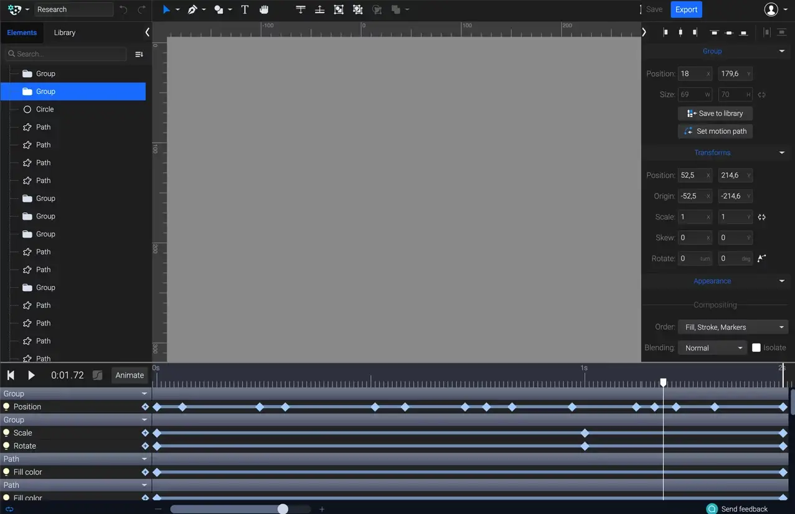The height and width of the screenshot is (514, 795).
Task: Click the Redo arrow
Action: point(142,9)
